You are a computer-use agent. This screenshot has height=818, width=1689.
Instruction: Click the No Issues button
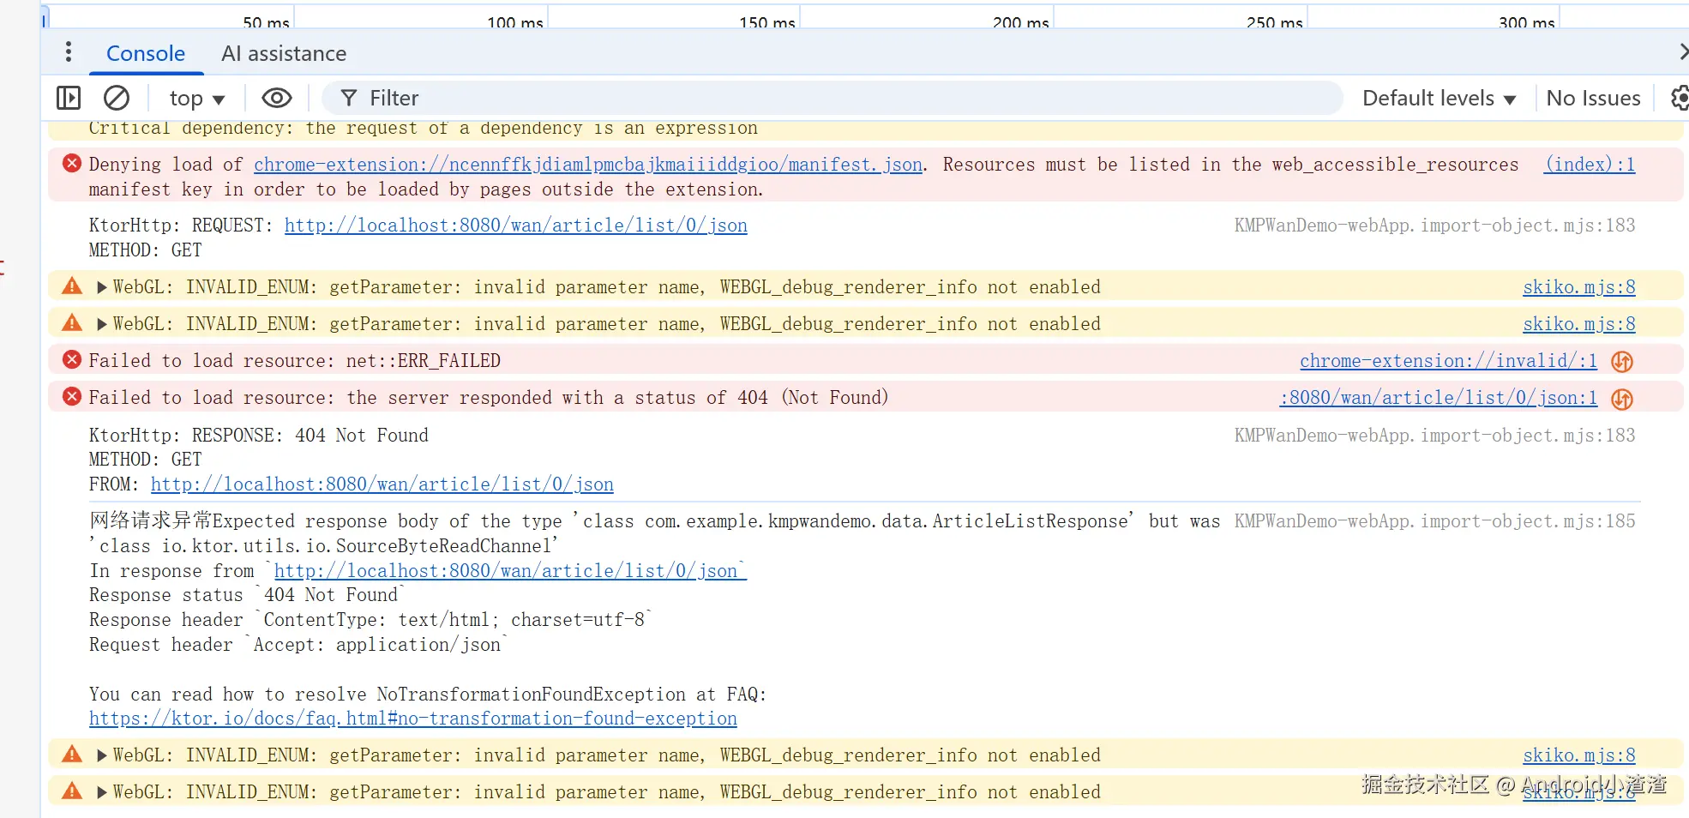pyautogui.click(x=1593, y=99)
